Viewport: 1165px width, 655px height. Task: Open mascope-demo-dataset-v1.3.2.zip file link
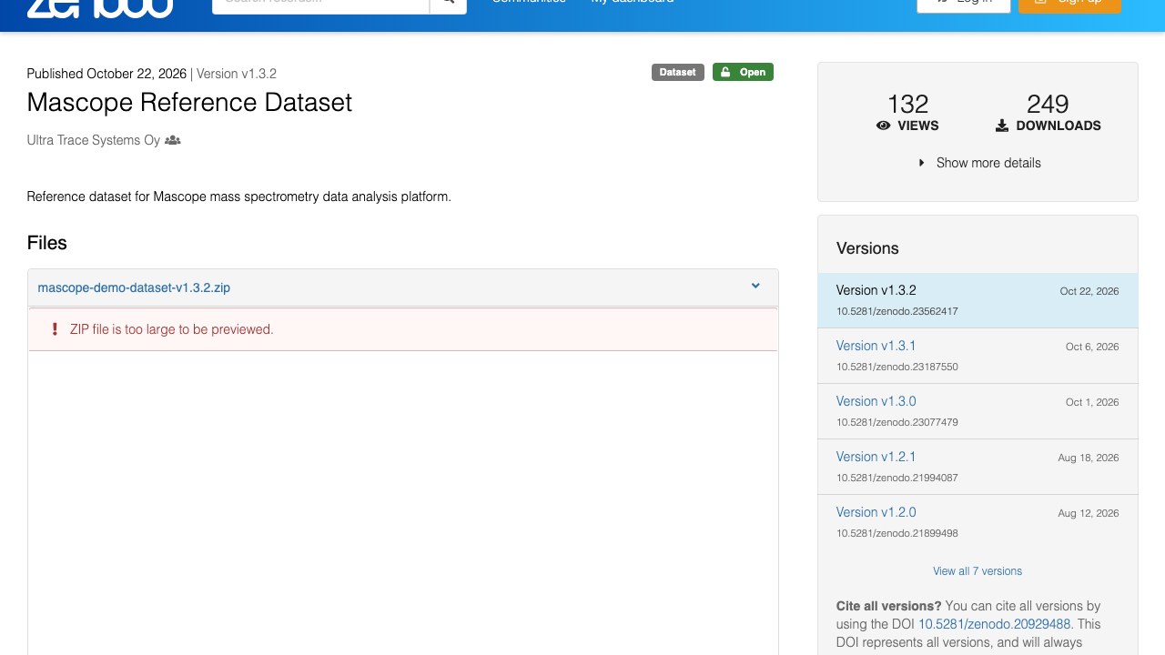pyautogui.click(x=134, y=287)
